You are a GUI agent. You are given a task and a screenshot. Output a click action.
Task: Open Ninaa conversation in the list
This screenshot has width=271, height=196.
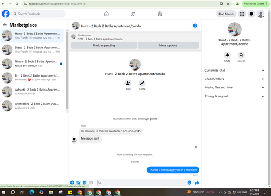32,64
